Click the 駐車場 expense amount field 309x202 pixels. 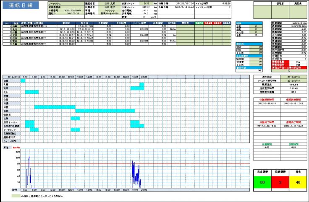click(x=255, y=59)
